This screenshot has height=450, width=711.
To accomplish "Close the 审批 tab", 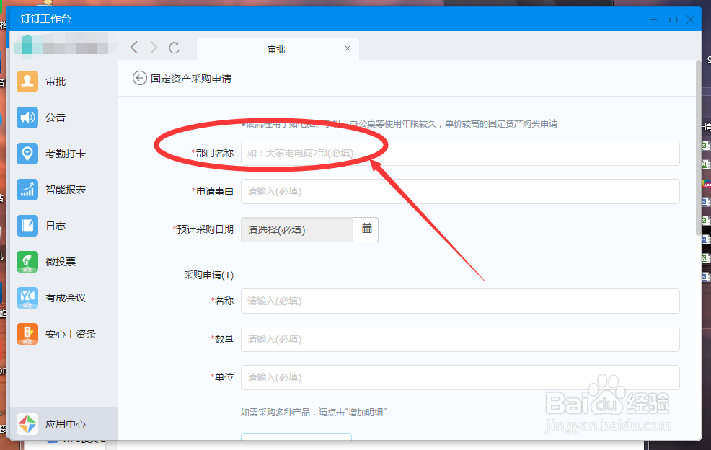I will [x=348, y=48].
